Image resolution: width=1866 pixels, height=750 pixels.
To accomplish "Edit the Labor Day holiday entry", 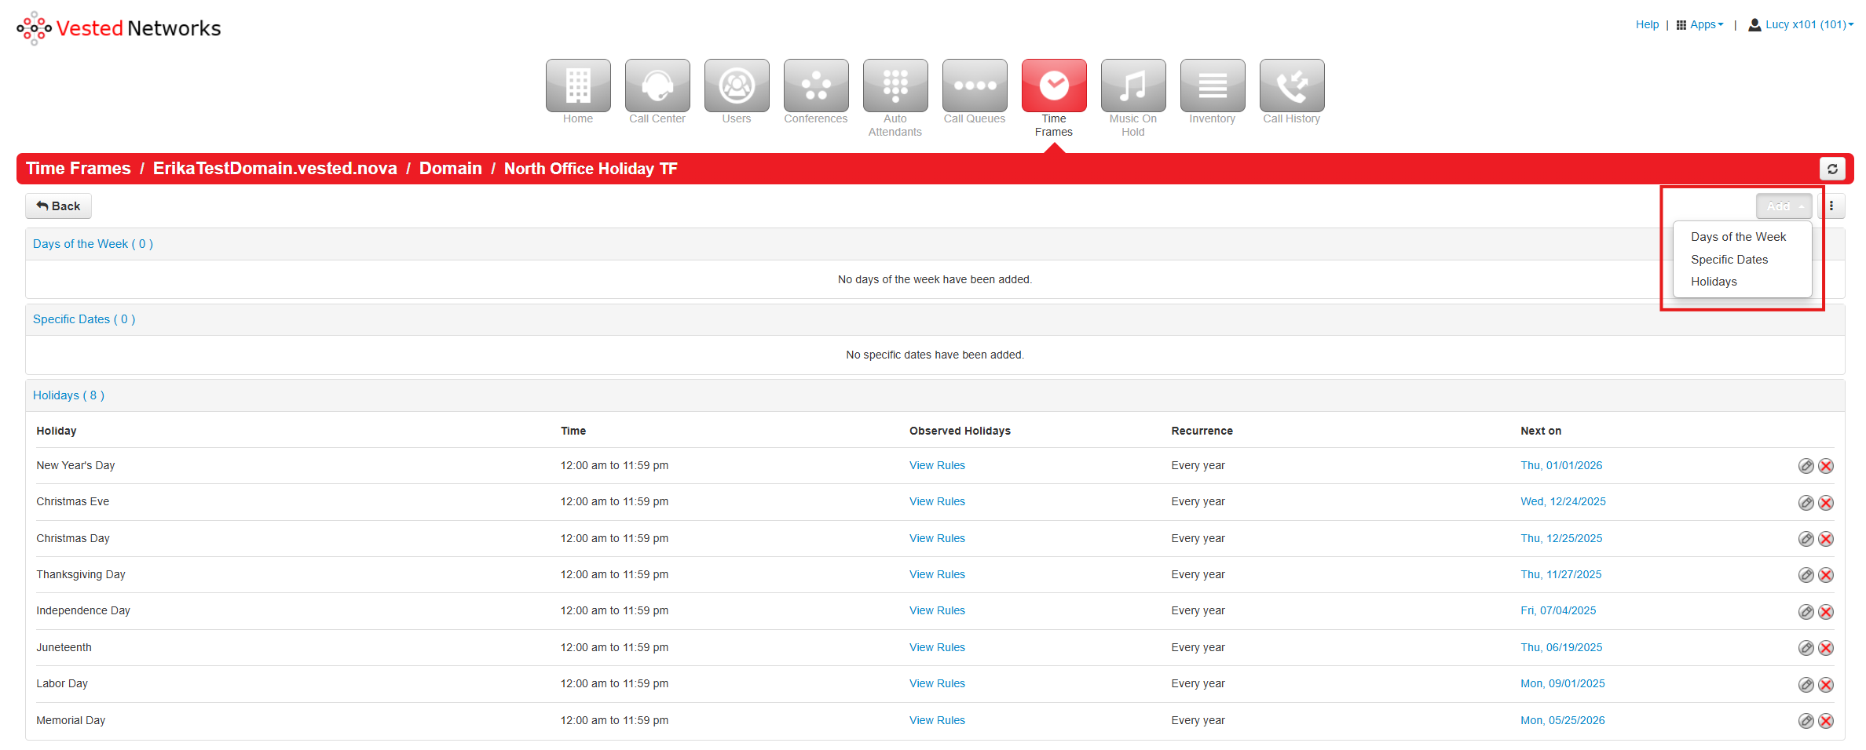I will [1806, 685].
